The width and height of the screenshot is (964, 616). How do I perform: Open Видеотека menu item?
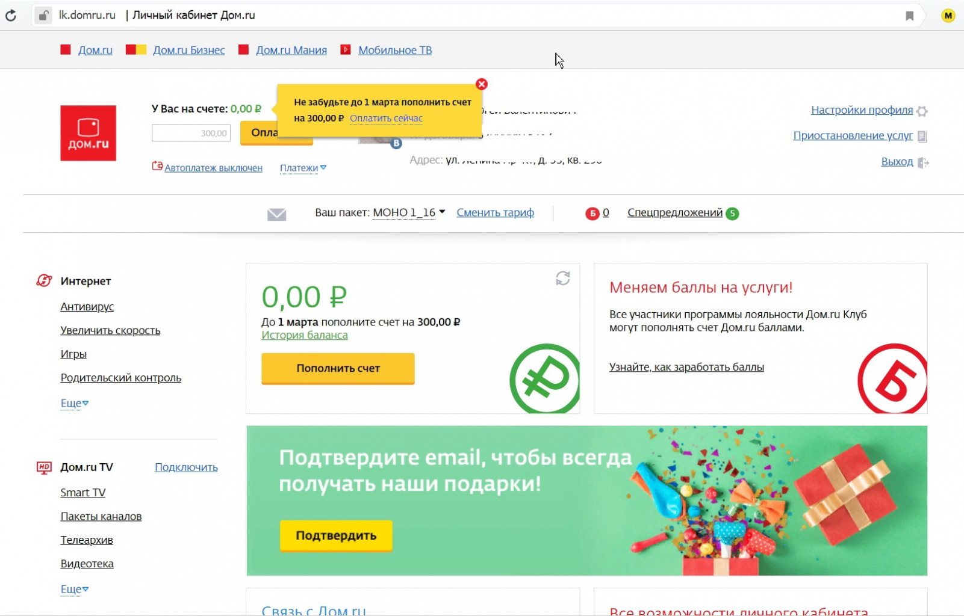click(87, 564)
